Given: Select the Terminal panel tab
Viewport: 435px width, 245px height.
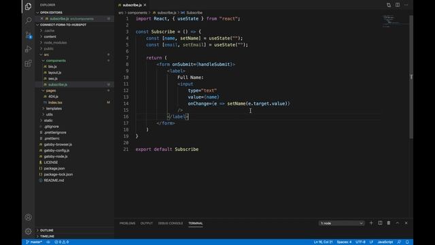Looking at the screenshot, I should (196, 223).
